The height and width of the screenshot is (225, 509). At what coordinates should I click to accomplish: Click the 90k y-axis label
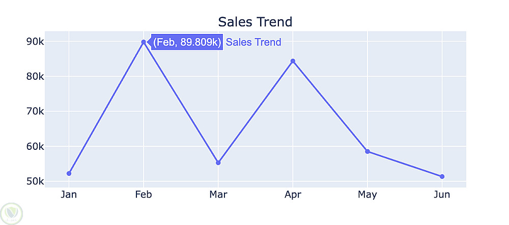click(x=36, y=42)
